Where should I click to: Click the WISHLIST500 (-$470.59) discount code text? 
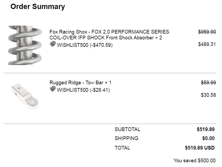pyautogui.click(x=85, y=45)
